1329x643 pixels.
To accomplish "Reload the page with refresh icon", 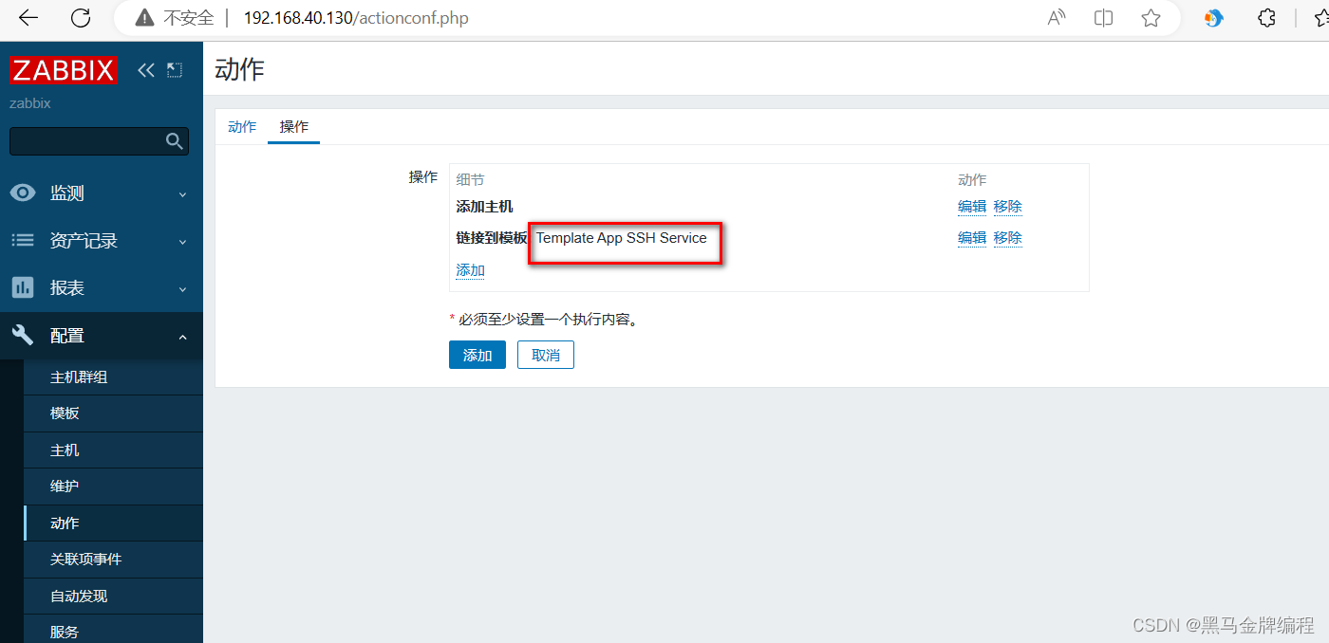I will pos(82,17).
